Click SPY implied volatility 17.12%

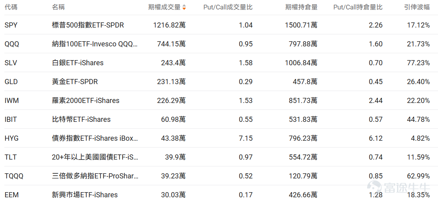[418, 25]
